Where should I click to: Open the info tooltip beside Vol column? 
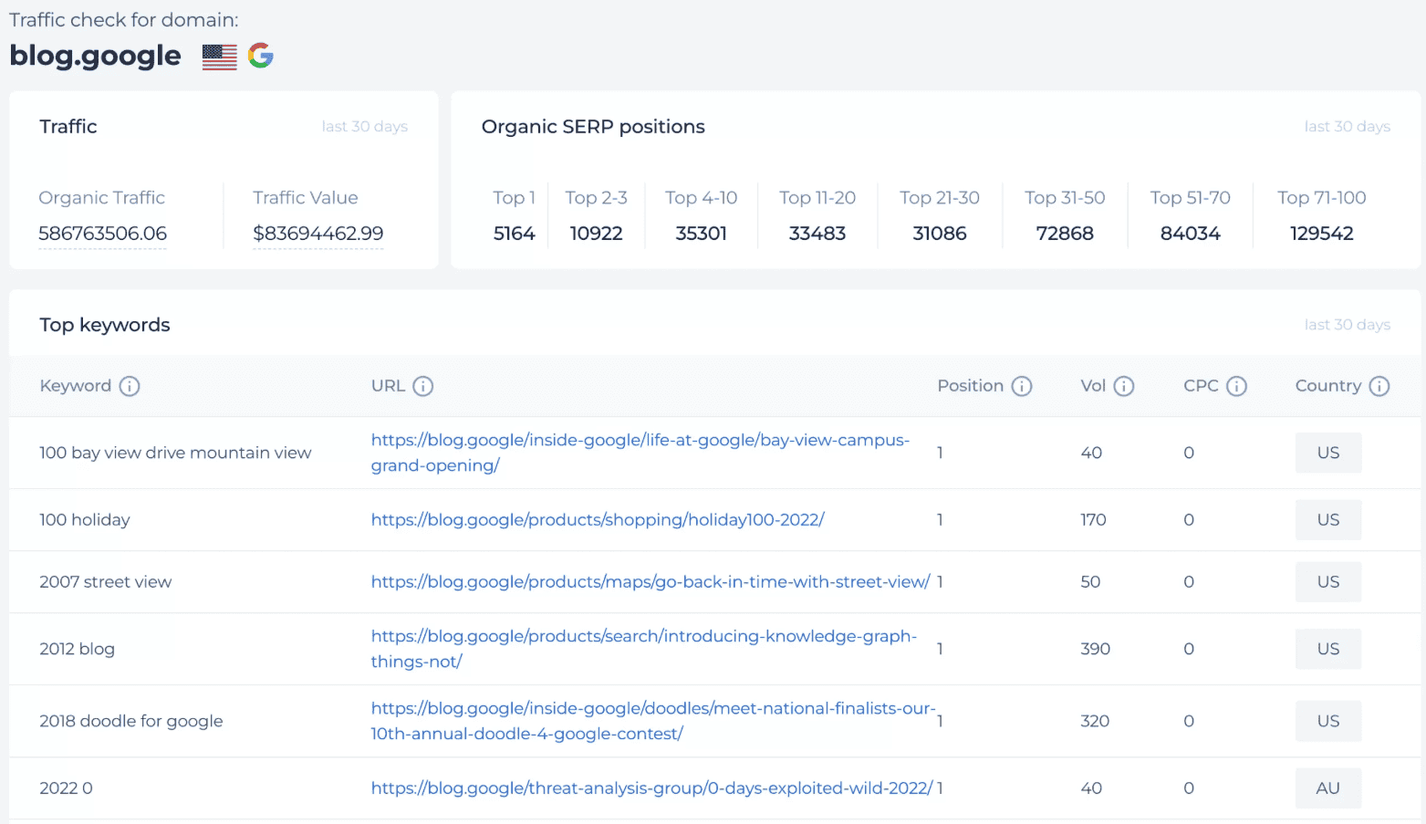coord(1124,386)
